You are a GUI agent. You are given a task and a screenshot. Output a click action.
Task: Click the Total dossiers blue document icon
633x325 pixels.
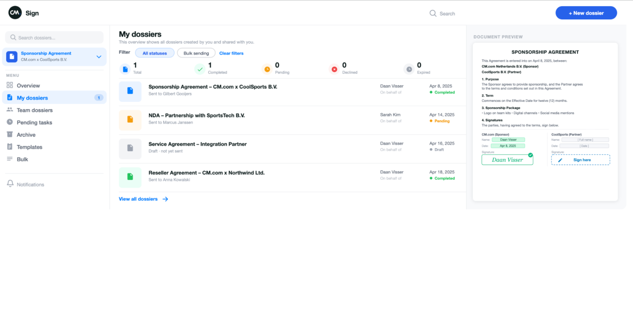125,69
